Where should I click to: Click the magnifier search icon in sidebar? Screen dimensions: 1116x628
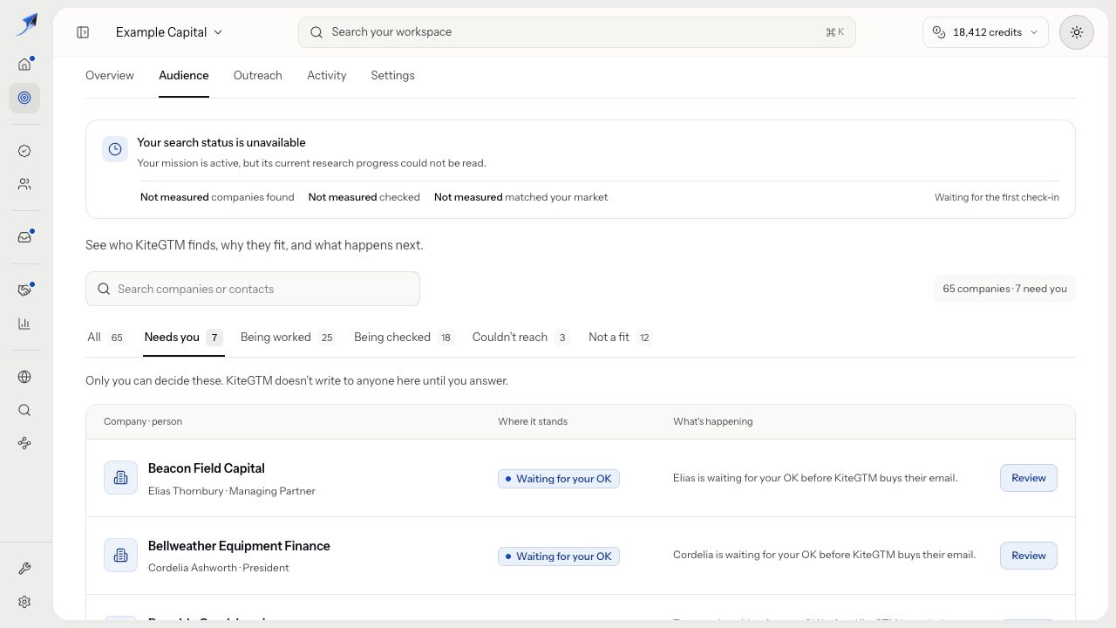click(x=24, y=410)
